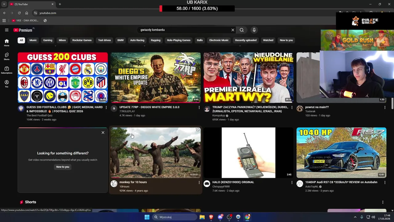
Task: Click the search magnifier button
Action: pyautogui.click(x=242, y=30)
